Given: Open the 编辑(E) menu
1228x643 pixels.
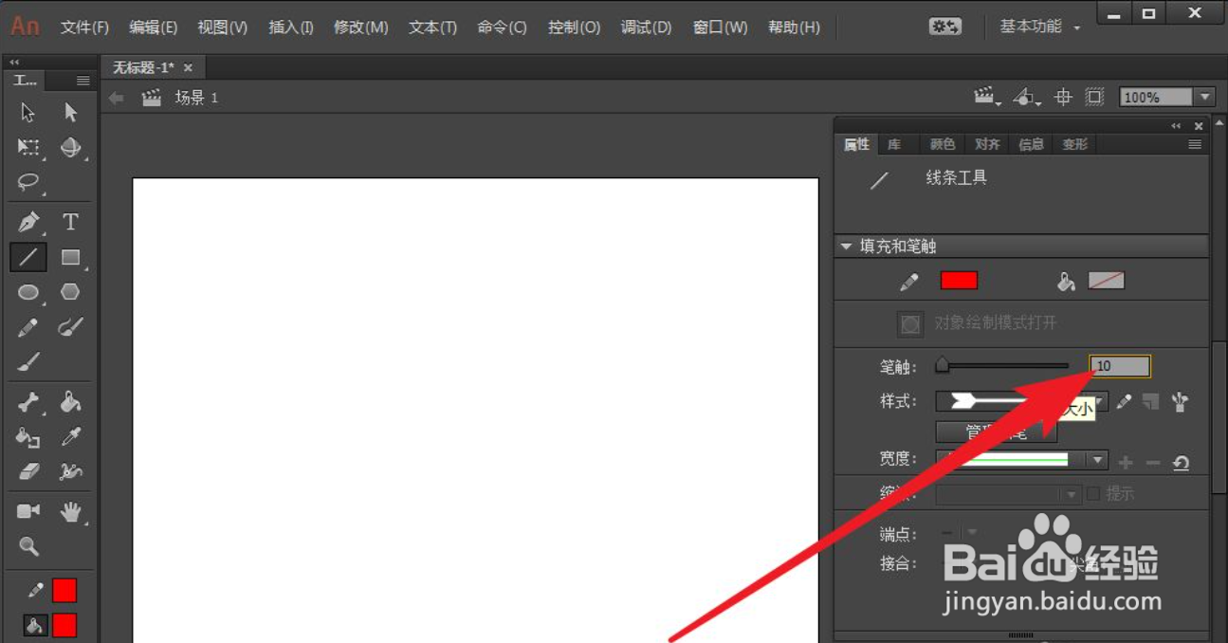Looking at the screenshot, I should pos(154,28).
